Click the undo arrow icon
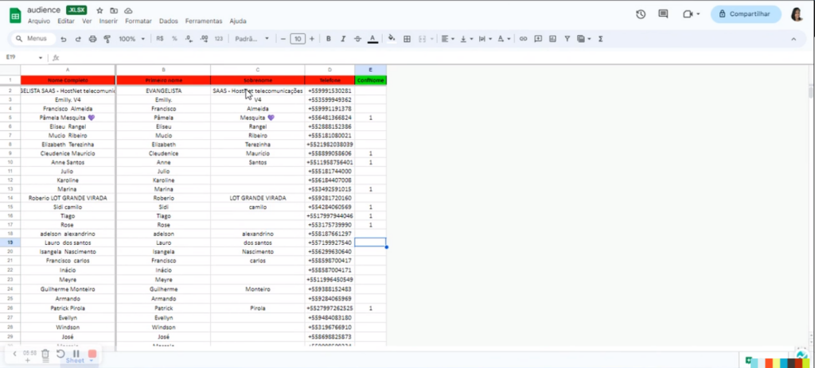Image resolution: width=815 pixels, height=368 pixels. coord(64,38)
